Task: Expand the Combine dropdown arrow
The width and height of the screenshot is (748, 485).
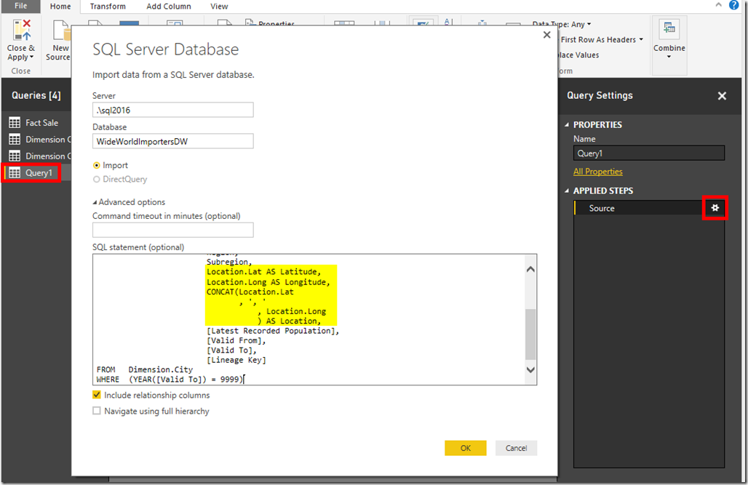Action: (x=669, y=57)
